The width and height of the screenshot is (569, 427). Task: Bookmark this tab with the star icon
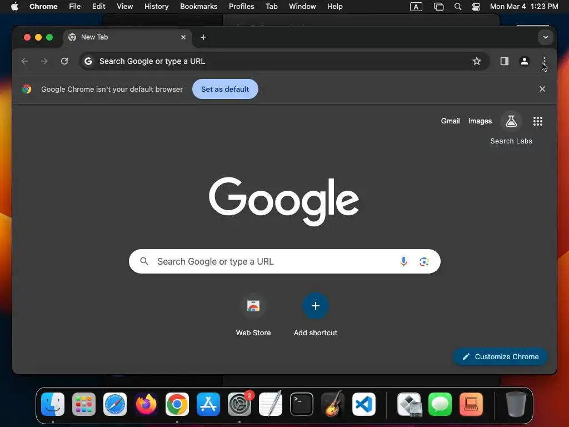point(476,61)
